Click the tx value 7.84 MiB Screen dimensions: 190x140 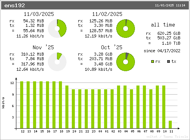point(35,59)
